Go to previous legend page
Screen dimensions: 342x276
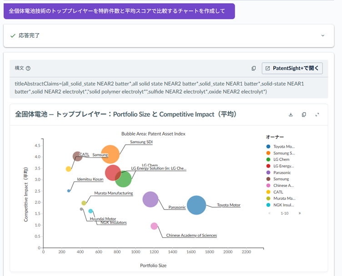[270, 213]
